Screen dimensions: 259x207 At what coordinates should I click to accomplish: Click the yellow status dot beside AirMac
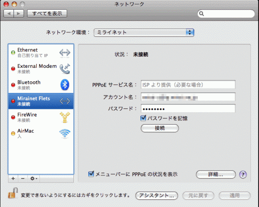13,133
